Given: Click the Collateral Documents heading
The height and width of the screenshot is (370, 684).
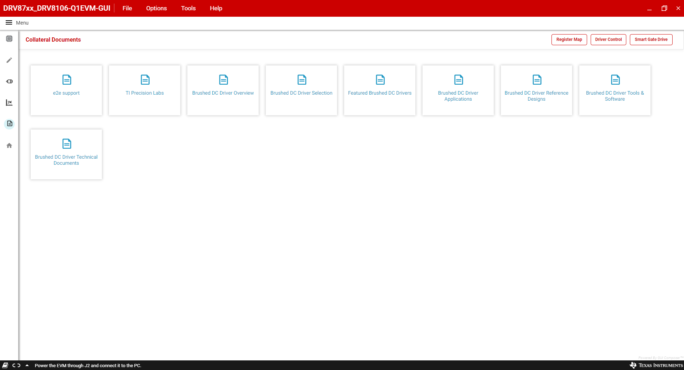Looking at the screenshot, I should pyautogui.click(x=53, y=39).
